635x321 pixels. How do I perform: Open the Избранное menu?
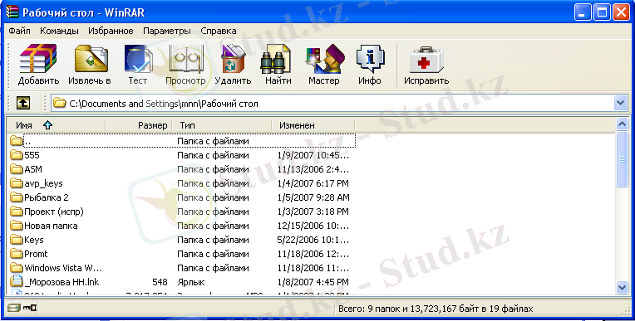[111, 31]
